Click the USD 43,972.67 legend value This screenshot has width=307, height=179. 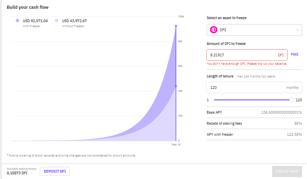tap(74, 21)
